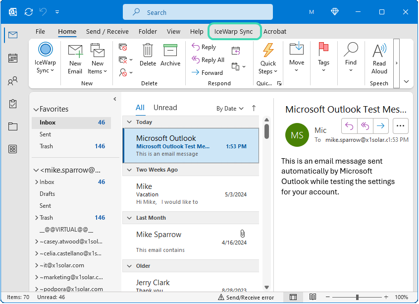Click the Ignore conversation icon
Screen dimensions: 419x304
pos(123,47)
